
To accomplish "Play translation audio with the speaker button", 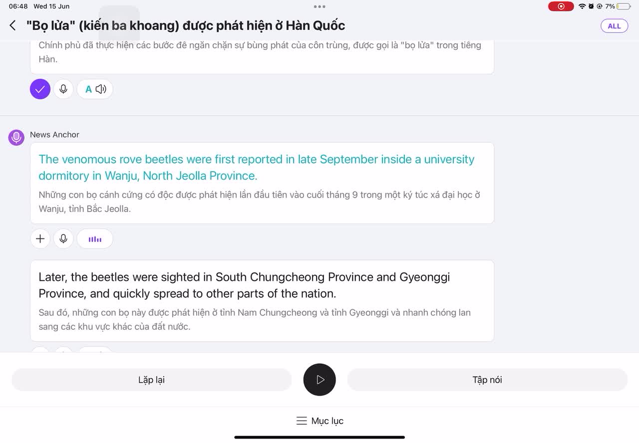I will tap(95, 89).
